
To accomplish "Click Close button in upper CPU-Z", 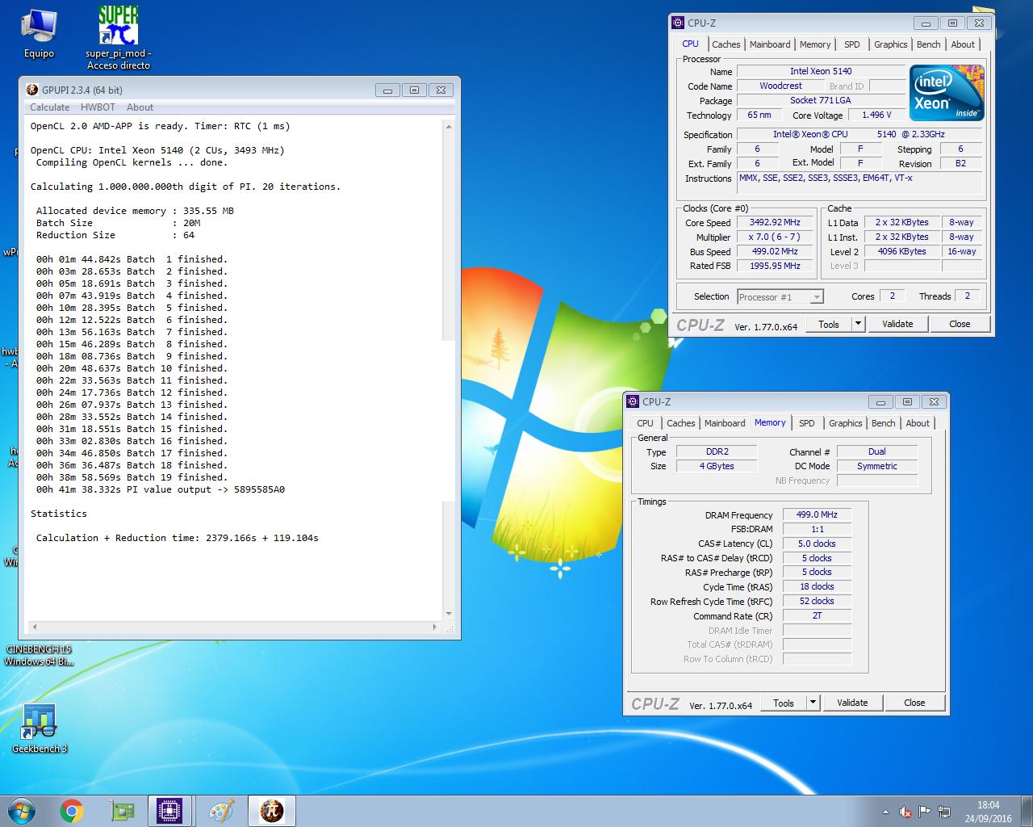I will 960,324.
